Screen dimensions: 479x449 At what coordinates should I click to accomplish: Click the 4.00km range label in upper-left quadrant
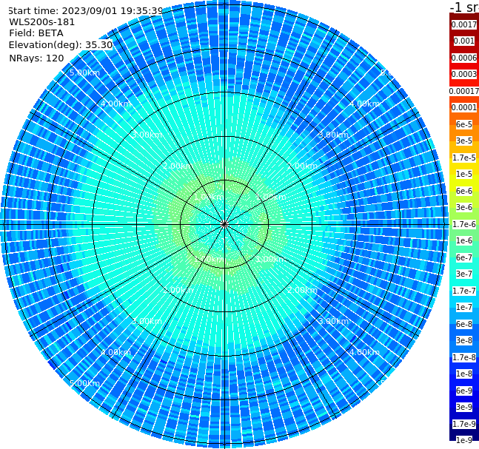tap(115, 104)
